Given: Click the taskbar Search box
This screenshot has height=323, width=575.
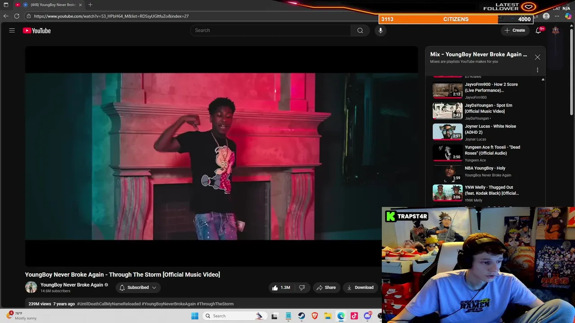Looking at the screenshot, I should tap(234, 316).
